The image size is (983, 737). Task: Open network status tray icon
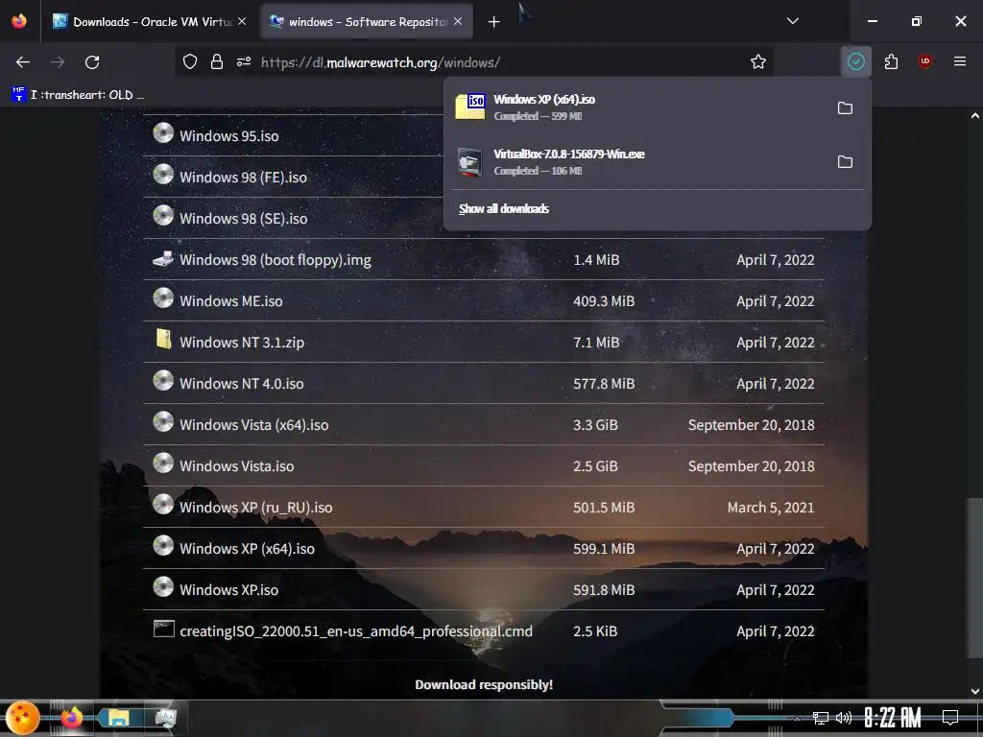click(x=821, y=718)
